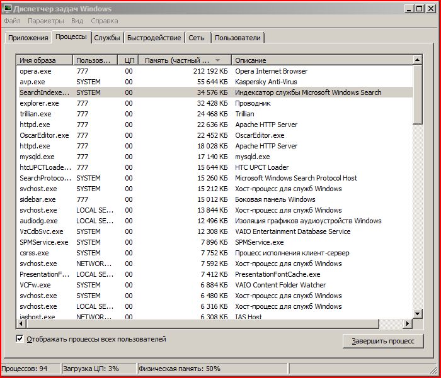Open the Параметры menu
The image size is (441, 378).
pos(45,21)
